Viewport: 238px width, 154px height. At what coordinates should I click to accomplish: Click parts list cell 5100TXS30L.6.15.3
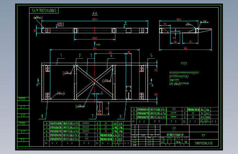(71, 131)
